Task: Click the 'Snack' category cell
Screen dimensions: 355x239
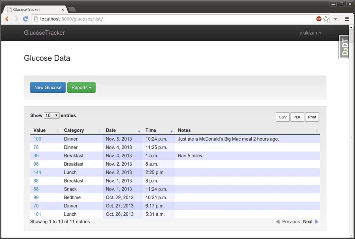Action: tap(82, 189)
